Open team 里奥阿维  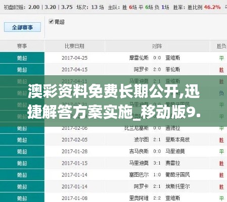click(139, 198)
